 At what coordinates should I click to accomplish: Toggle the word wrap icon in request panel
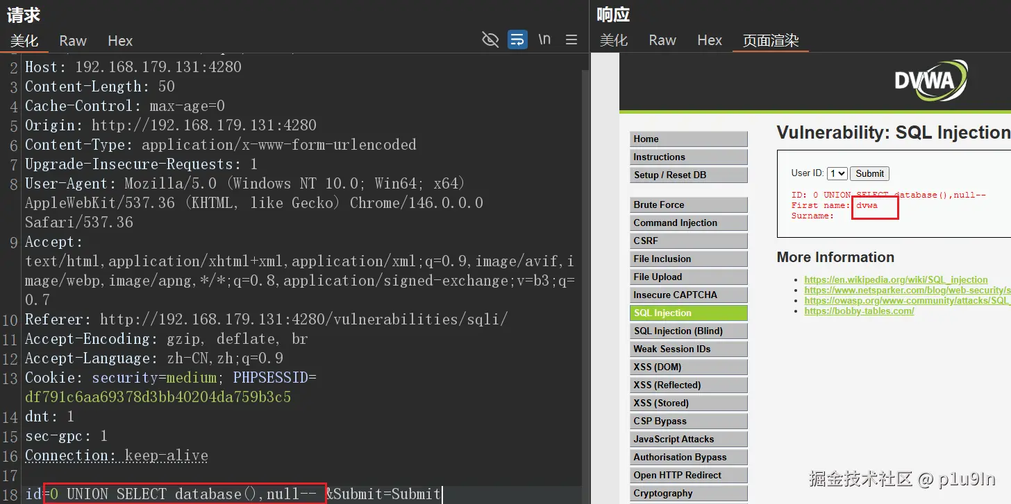[x=517, y=40]
